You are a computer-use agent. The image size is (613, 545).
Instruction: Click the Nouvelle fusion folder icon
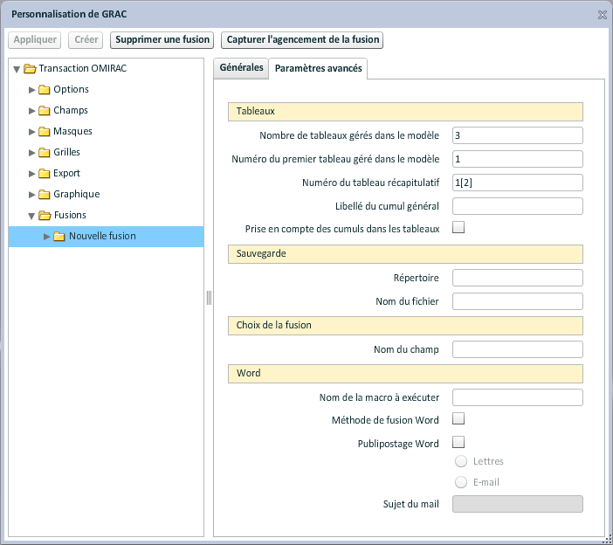[x=59, y=236]
